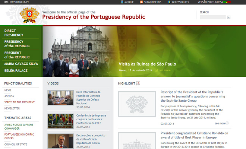This screenshot has width=246, height=149.
Task: Go to PRESIDENCIA.PT home link
Action: tap(19, 2)
